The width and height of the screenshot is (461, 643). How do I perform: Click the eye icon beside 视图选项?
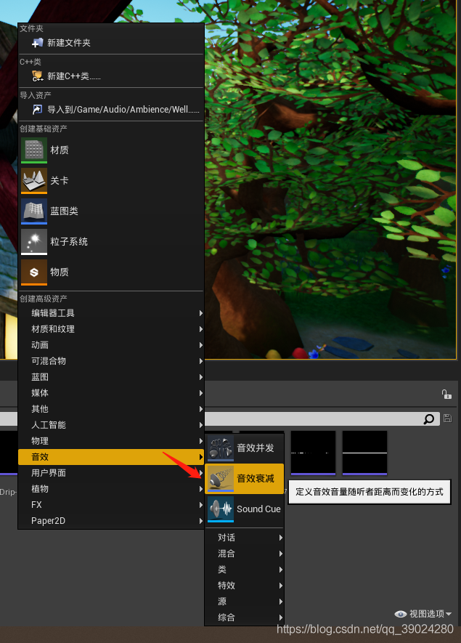click(400, 614)
